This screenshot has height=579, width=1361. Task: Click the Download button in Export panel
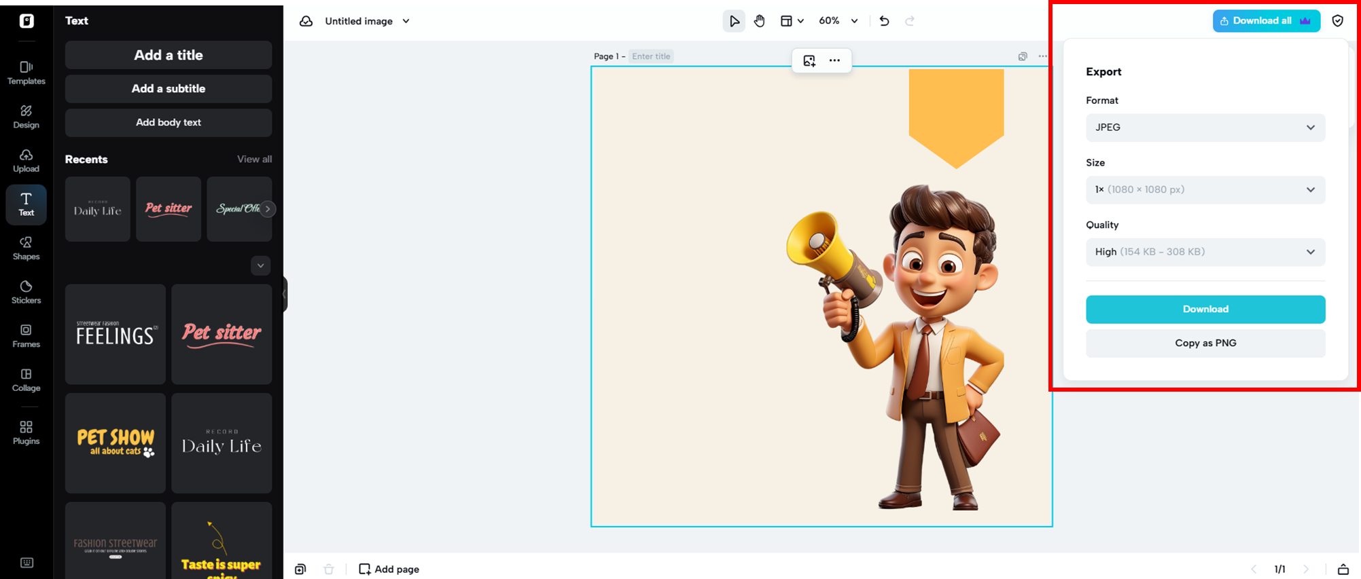point(1205,310)
